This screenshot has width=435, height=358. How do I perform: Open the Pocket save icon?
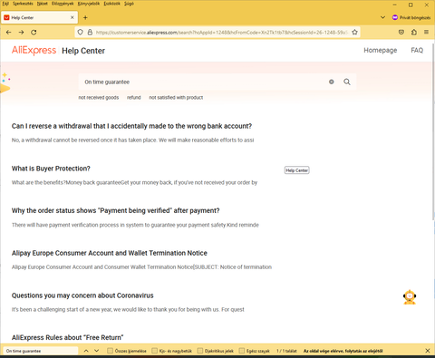click(x=401, y=32)
